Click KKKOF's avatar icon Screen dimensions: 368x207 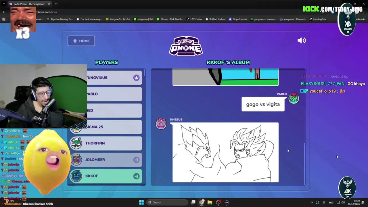pyautogui.click(x=76, y=176)
